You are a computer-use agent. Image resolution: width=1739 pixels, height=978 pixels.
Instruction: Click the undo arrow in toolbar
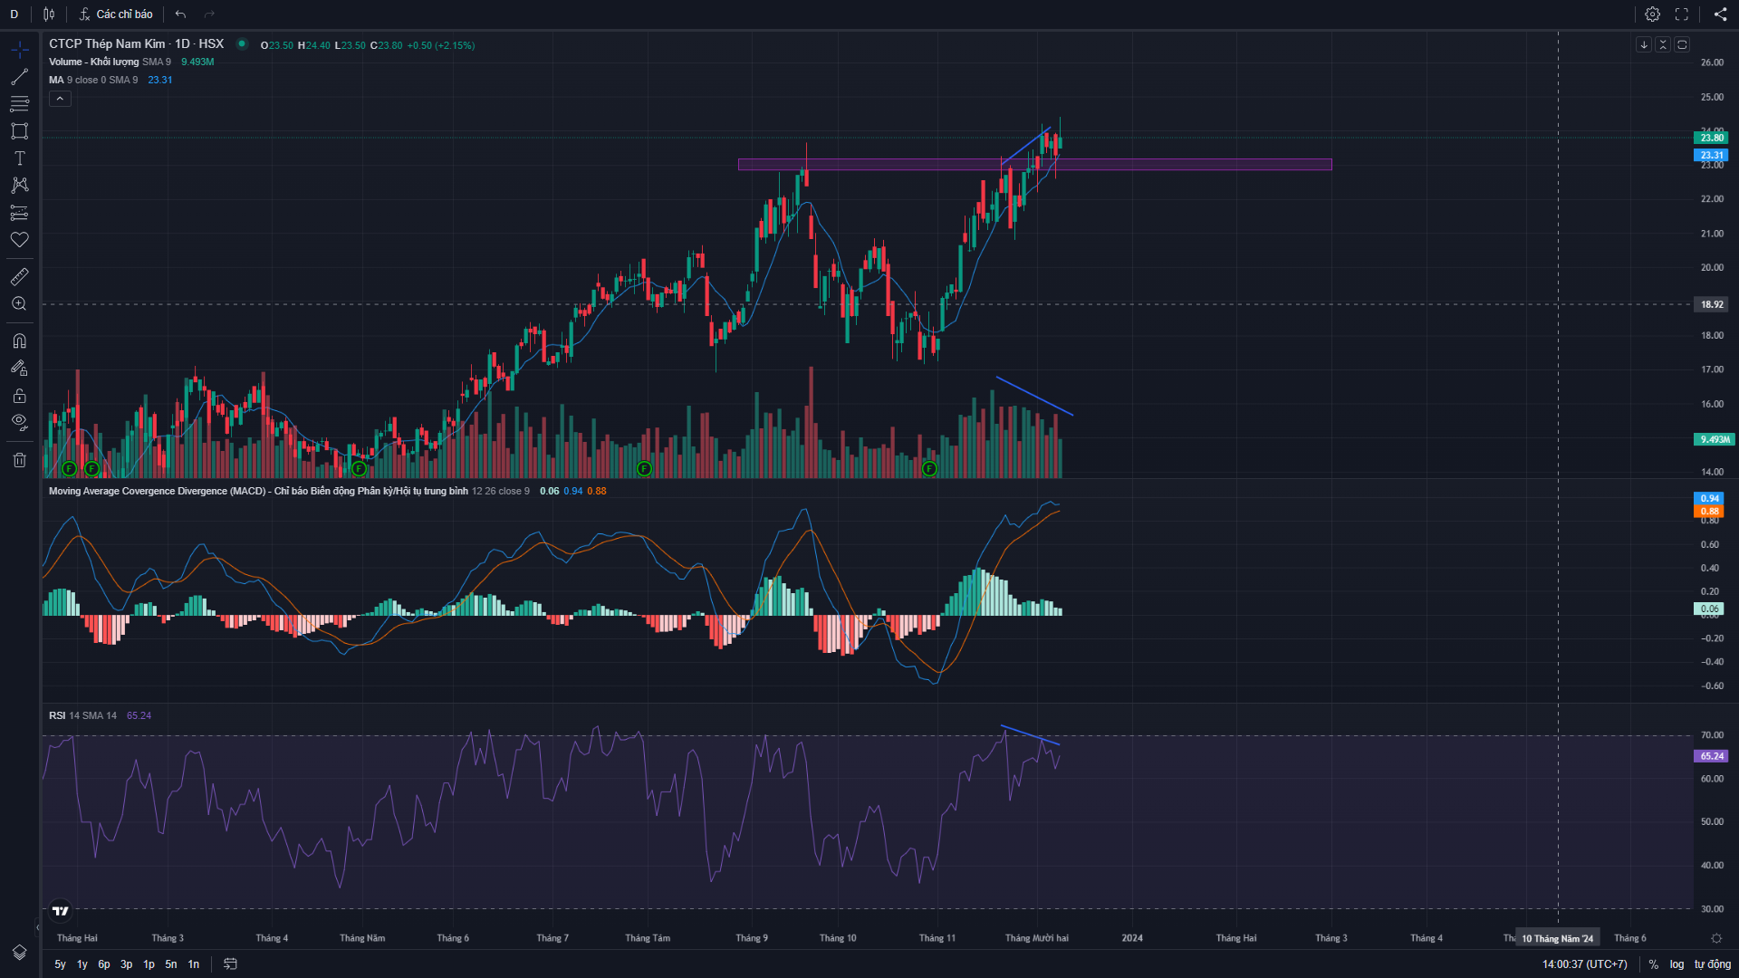tap(181, 14)
